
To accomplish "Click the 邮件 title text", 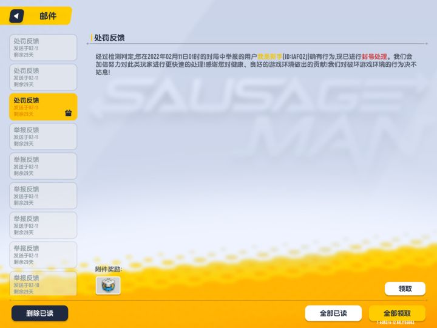I will click(48, 16).
